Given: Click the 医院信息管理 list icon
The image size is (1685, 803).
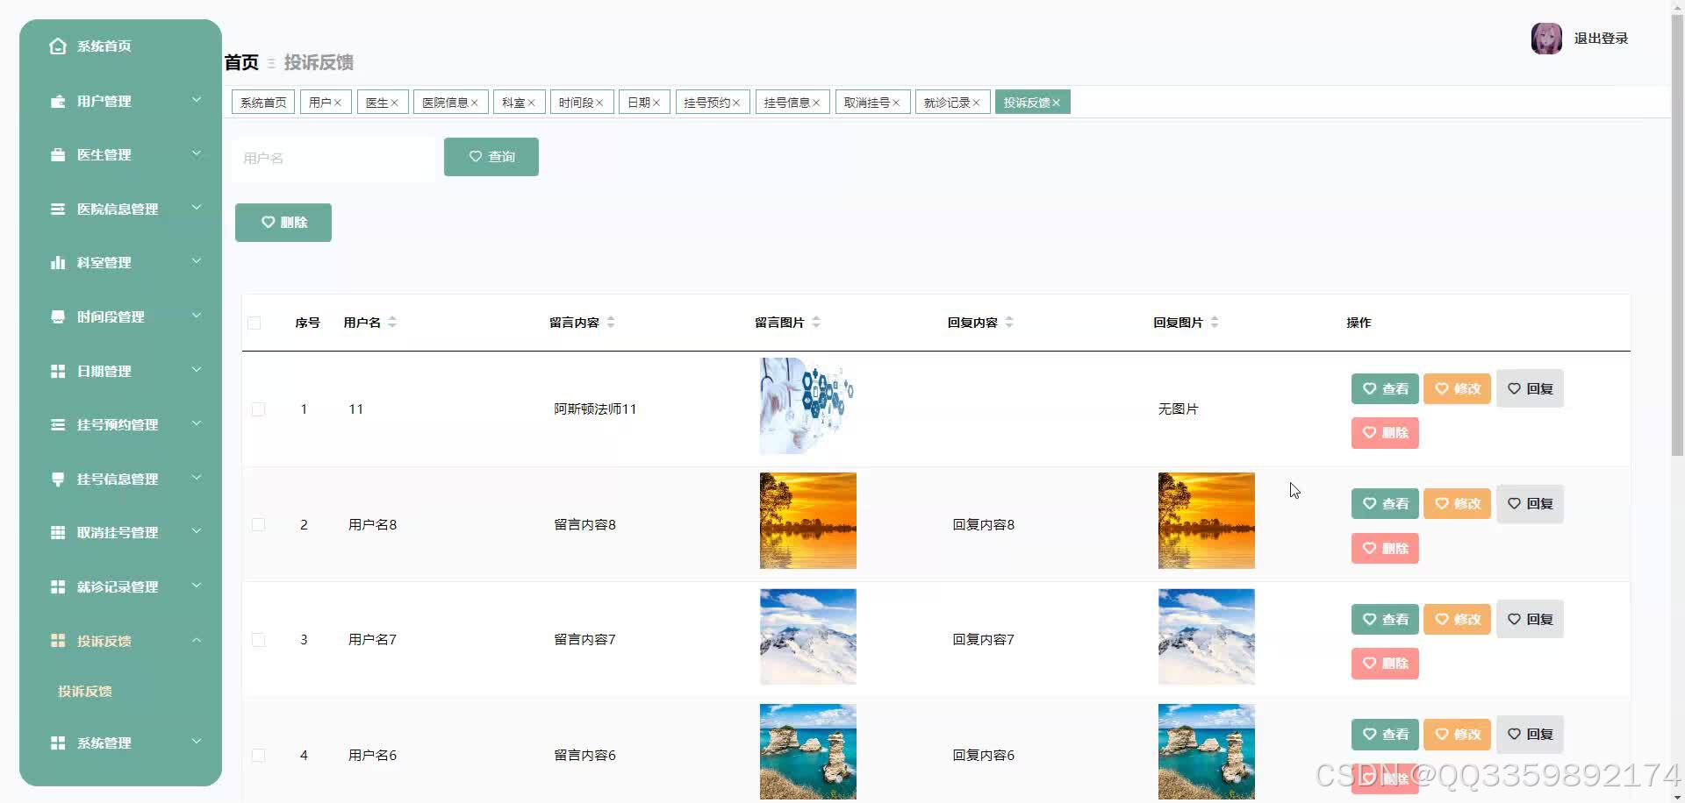Looking at the screenshot, I should tap(58, 210).
